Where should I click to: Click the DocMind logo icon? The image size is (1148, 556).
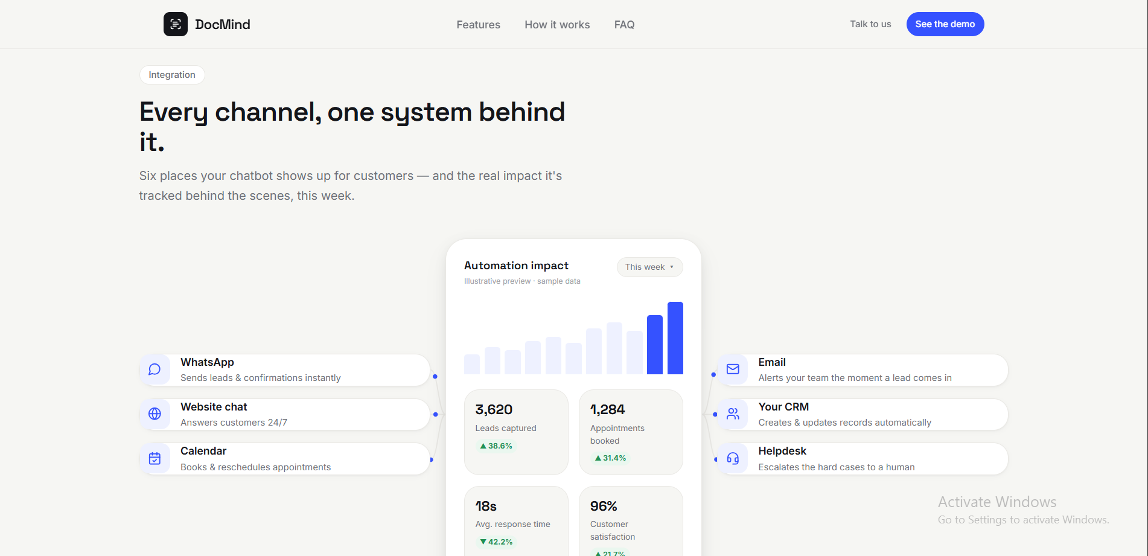176,24
